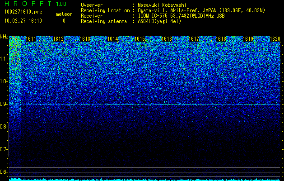The width and height of the screenshot is (284, 181).
Task: Click the 1613 time marker
Action: pos(85,39)
